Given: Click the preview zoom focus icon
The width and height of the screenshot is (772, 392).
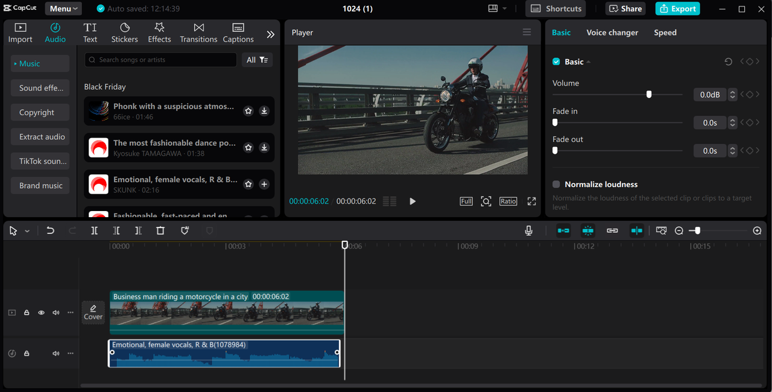Looking at the screenshot, I should (486, 201).
